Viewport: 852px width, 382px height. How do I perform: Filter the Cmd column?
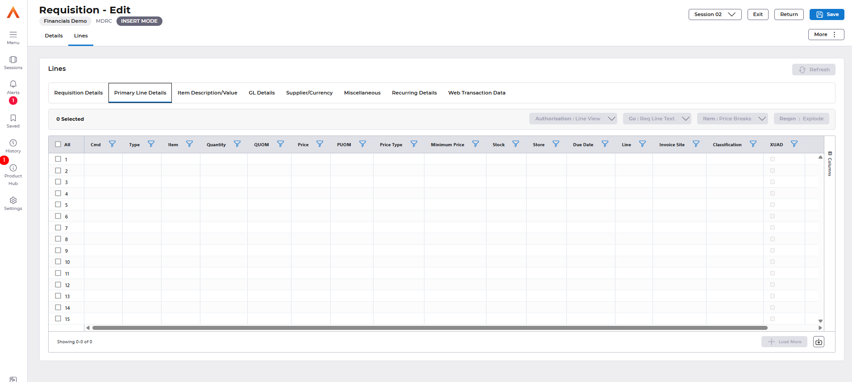(x=112, y=144)
